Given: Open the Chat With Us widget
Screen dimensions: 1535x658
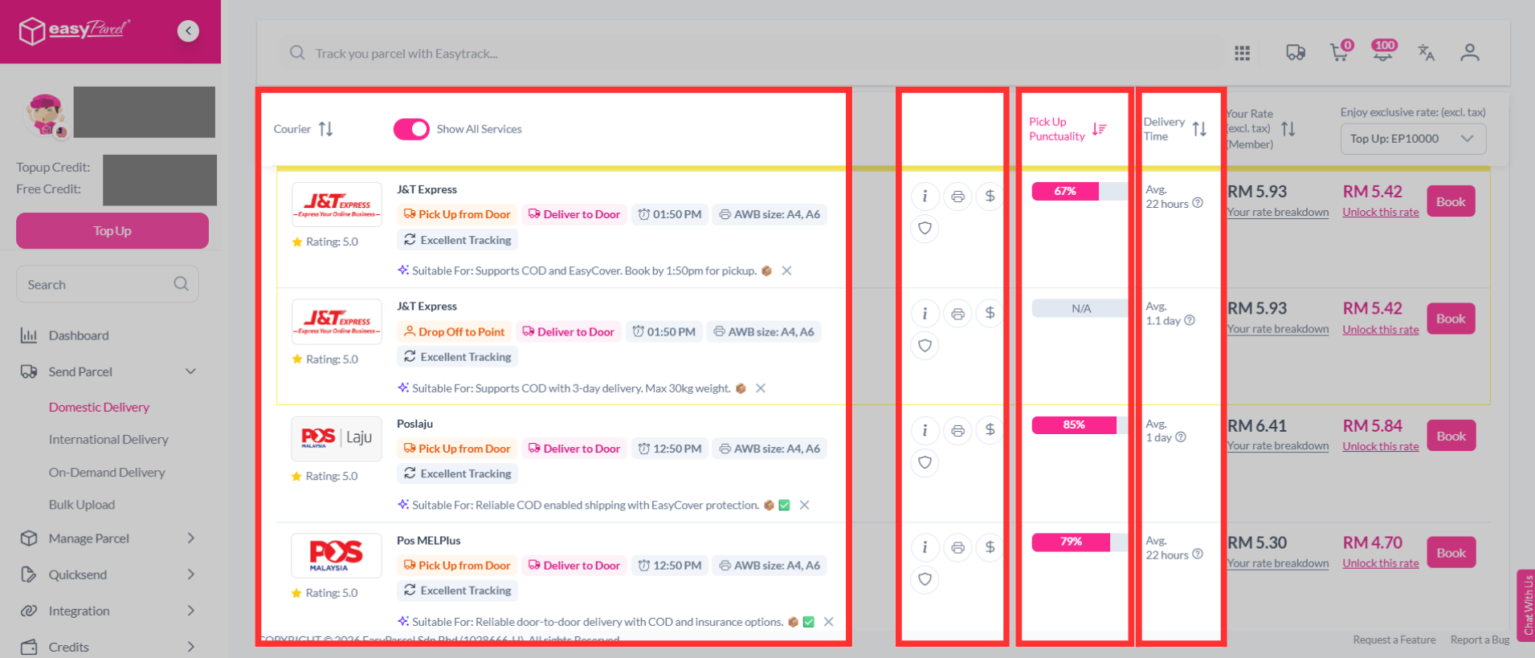Looking at the screenshot, I should (1526, 605).
